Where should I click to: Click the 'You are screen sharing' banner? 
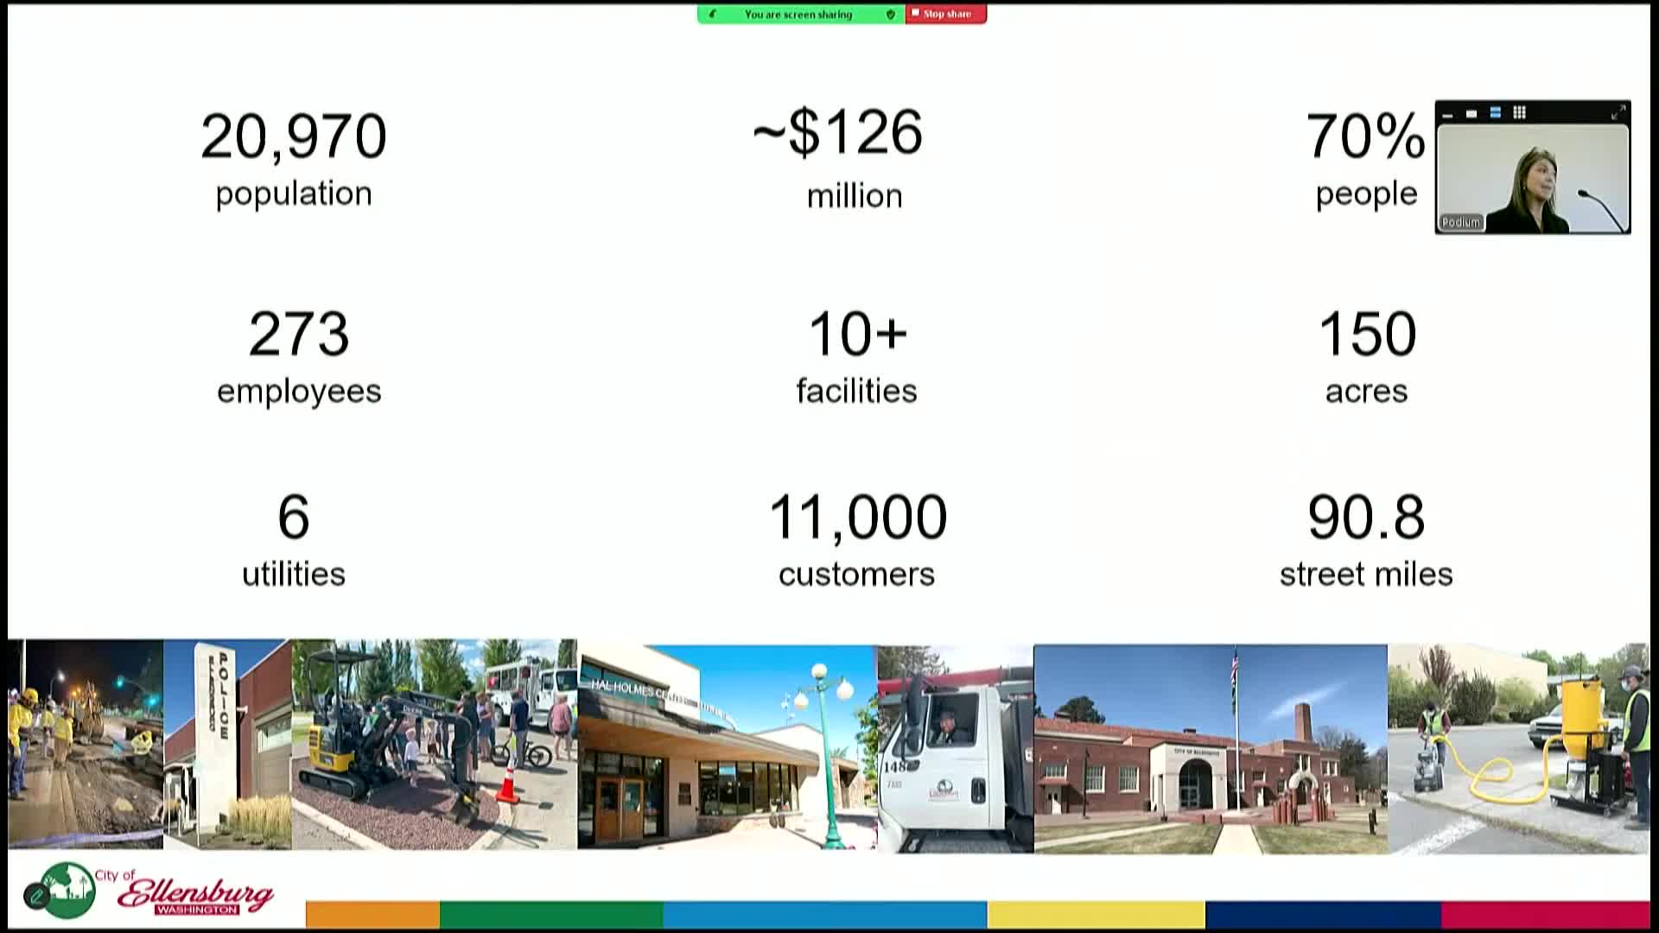[798, 14]
